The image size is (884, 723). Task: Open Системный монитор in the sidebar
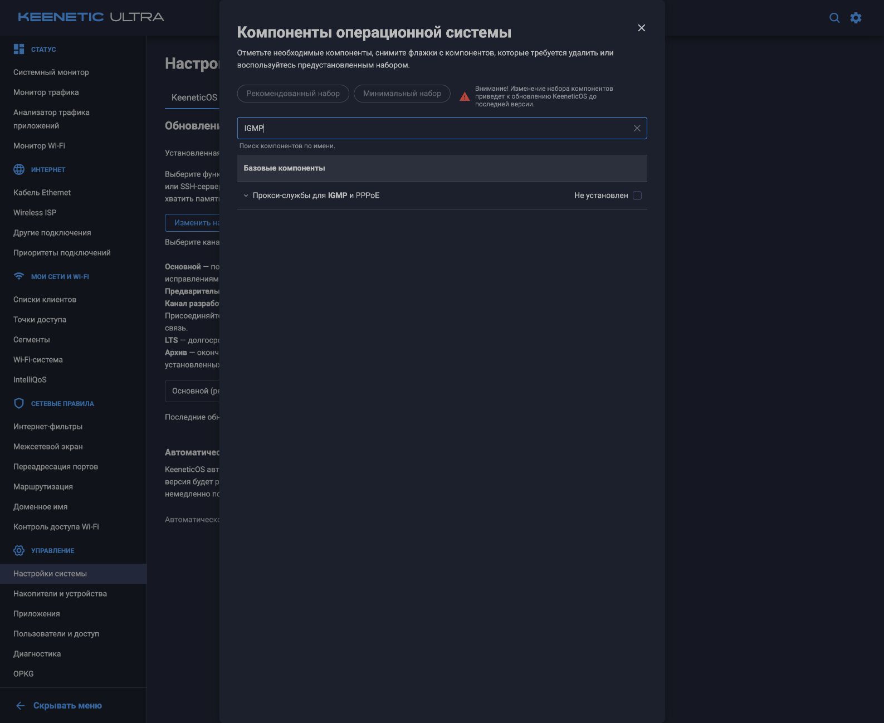51,72
